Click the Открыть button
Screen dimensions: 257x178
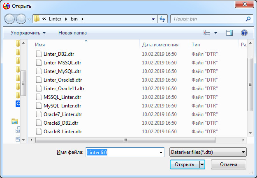point(185,164)
